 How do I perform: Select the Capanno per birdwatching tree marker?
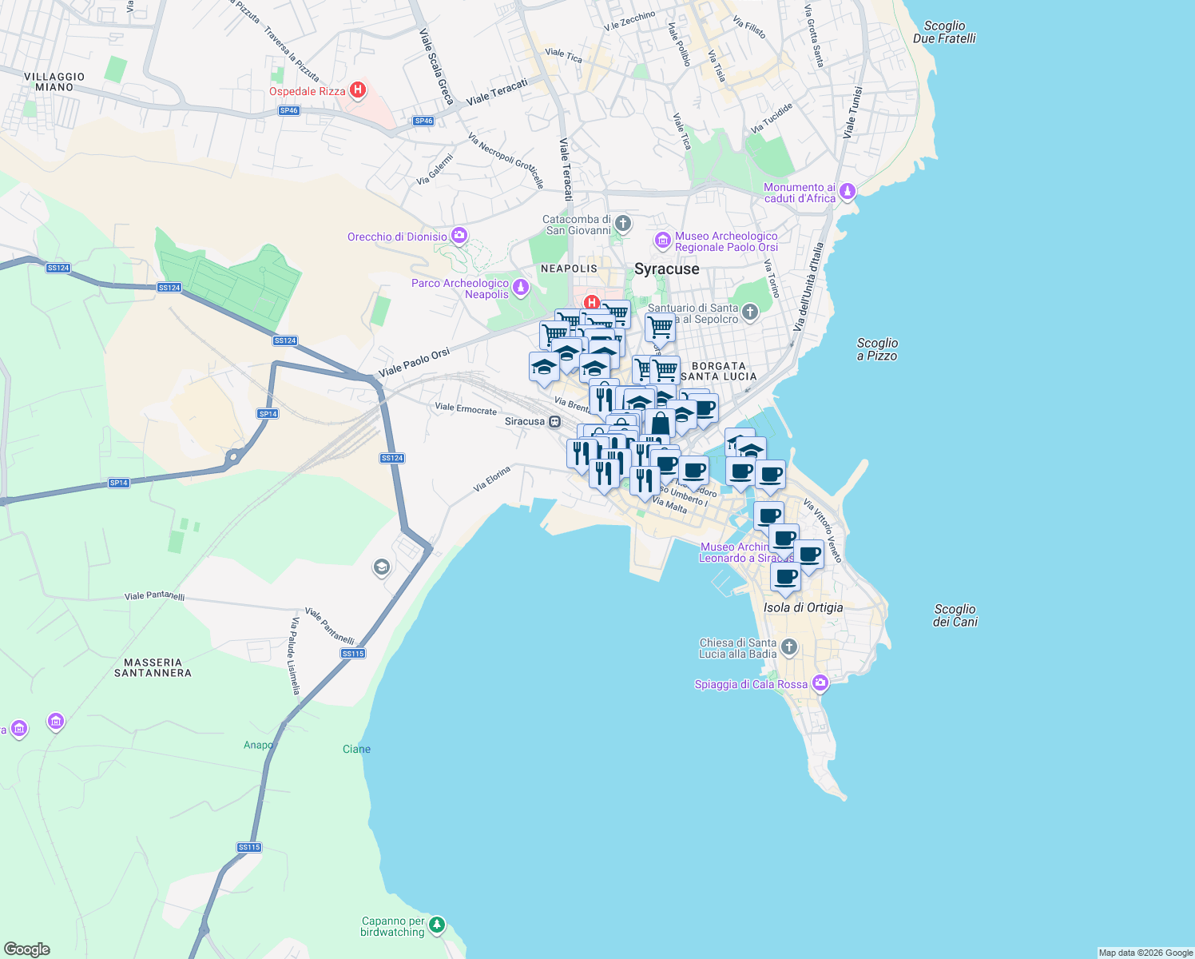(436, 925)
